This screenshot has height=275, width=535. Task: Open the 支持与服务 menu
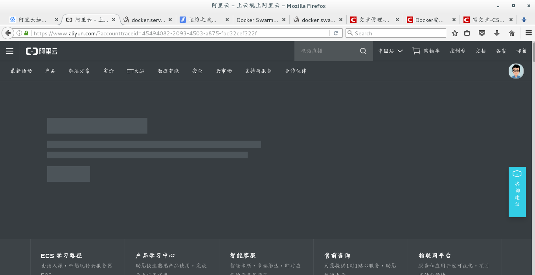click(258, 71)
